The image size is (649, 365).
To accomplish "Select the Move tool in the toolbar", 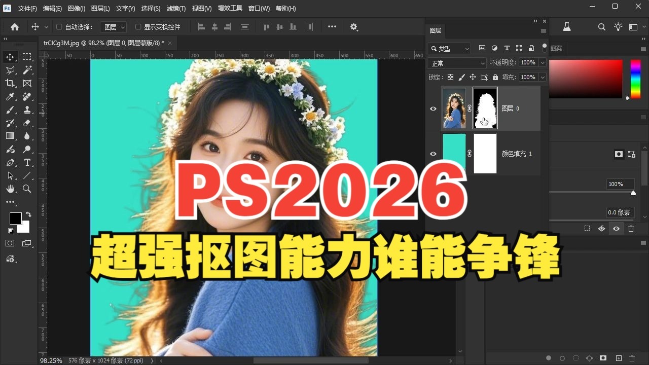I will (x=10, y=57).
